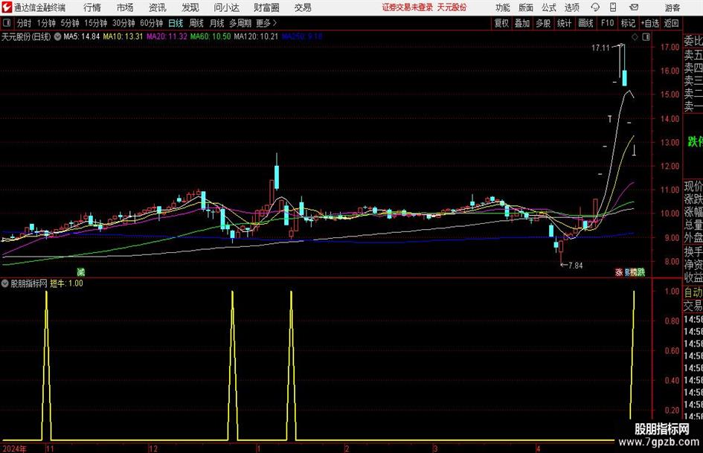703x453 pixels.
Task: Open the mobile phone icon in title bar
Action: click(613, 7)
